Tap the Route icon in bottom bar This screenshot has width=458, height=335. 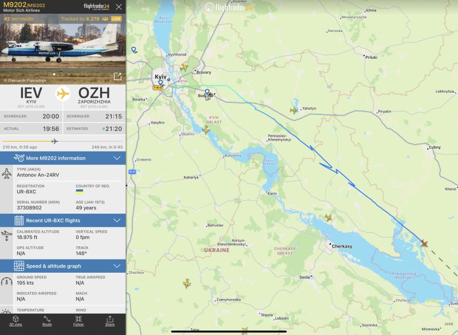(x=47, y=321)
